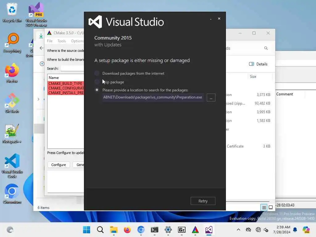Open the Notepad++ desktop shortcut

(x=12, y=133)
